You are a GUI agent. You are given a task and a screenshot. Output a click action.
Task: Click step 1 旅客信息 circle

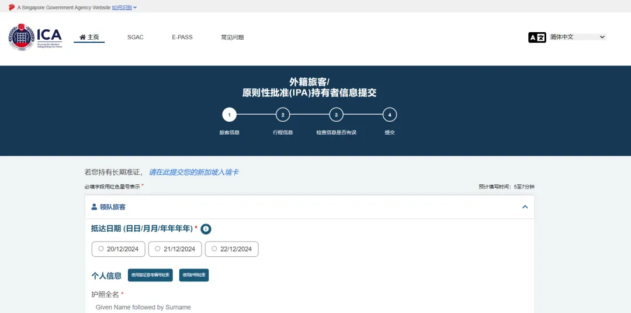[230, 115]
